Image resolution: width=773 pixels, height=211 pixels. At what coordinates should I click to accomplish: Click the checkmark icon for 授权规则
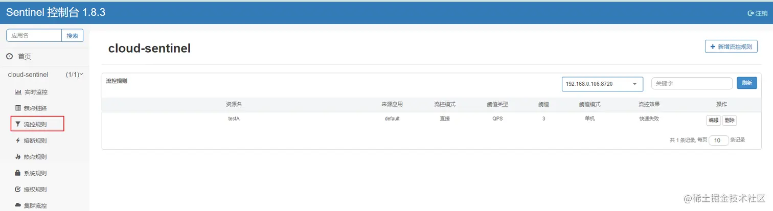18,190
